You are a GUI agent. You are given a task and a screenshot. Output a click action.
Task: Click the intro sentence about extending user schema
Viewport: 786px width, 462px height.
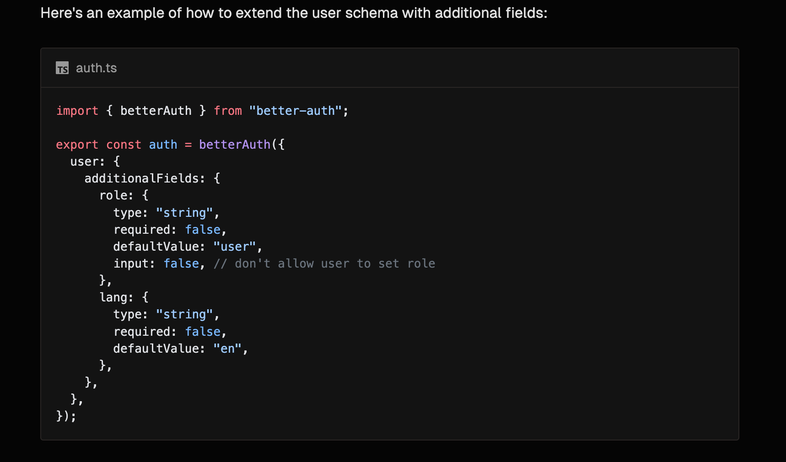(294, 13)
